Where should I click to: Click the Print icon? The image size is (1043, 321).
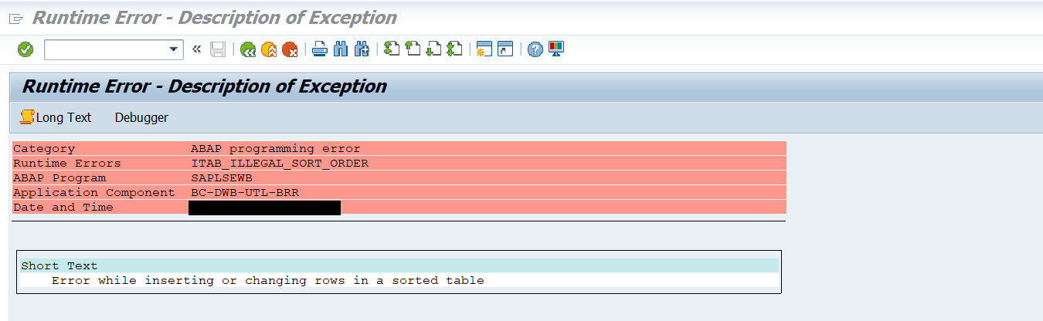click(320, 49)
